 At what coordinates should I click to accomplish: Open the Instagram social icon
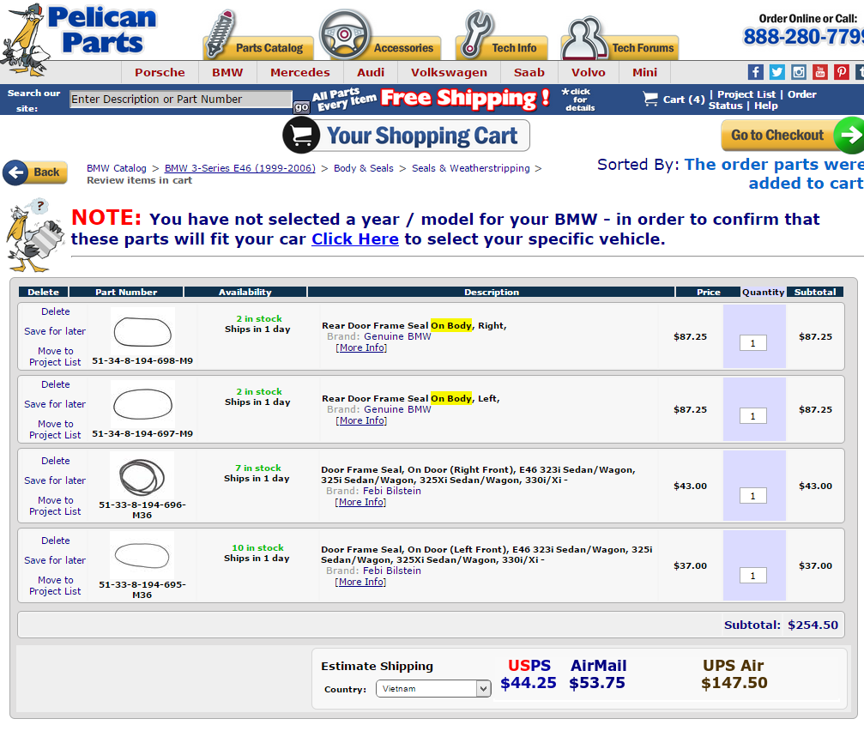point(799,72)
